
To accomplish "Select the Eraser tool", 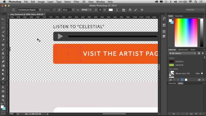I will [3, 62].
